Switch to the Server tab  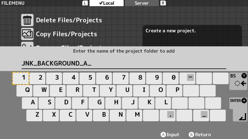point(141,3)
